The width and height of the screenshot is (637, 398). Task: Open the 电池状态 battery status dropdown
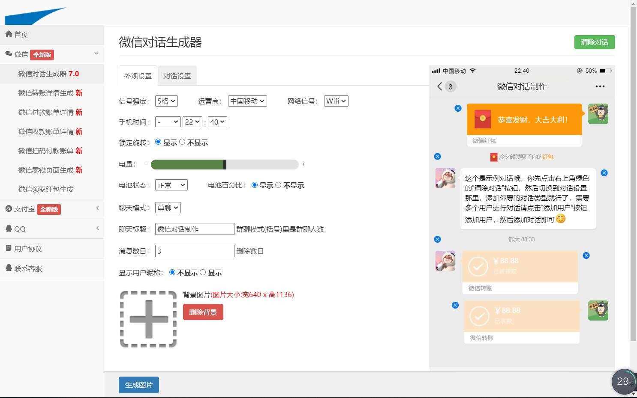tap(171, 185)
